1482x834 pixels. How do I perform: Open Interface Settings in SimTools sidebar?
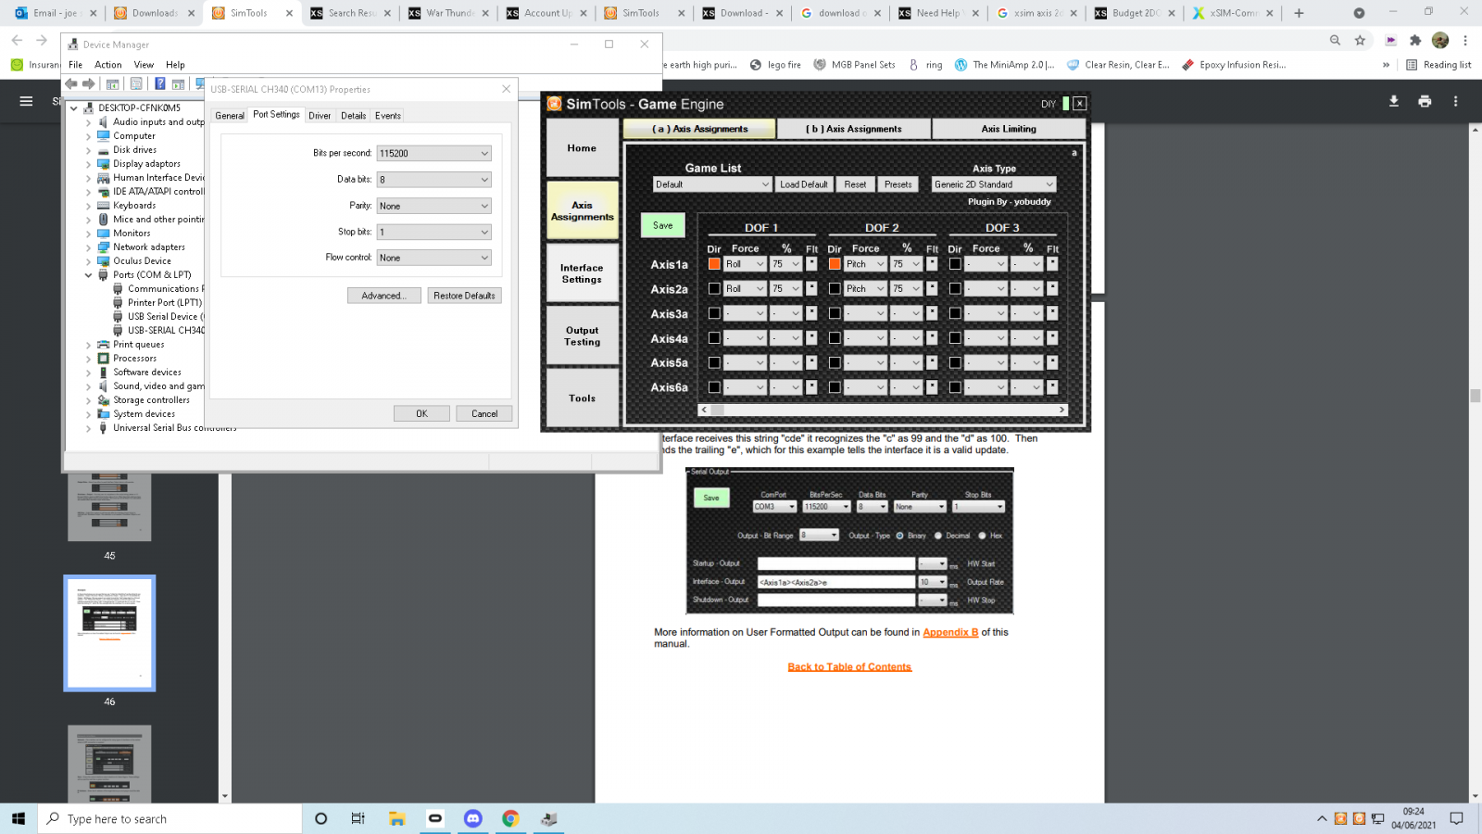[x=582, y=273]
